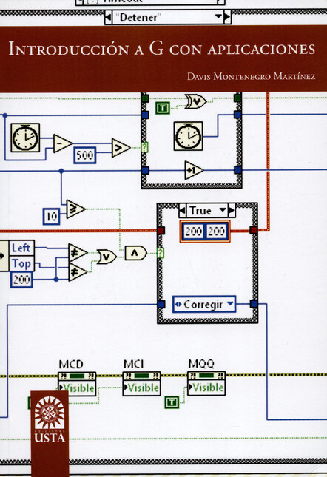Open the Detener case selector dropdown
327x477 pixels.
point(219,17)
